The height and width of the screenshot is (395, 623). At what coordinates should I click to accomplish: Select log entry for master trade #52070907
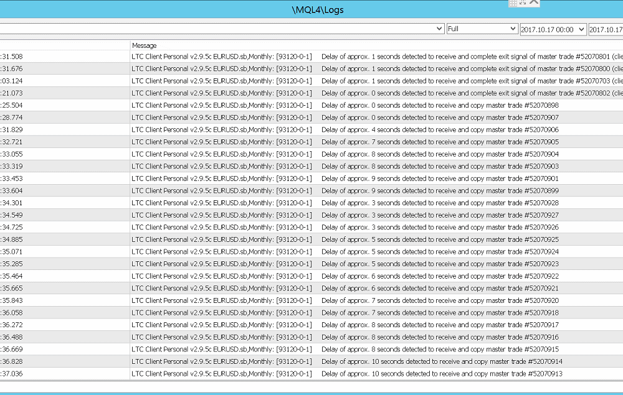point(311,118)
